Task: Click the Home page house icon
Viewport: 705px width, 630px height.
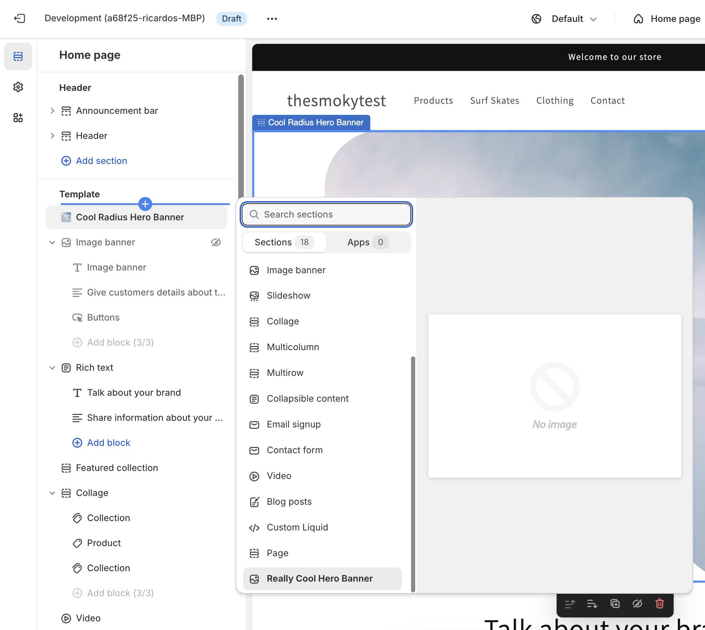Action: (638, 19)
